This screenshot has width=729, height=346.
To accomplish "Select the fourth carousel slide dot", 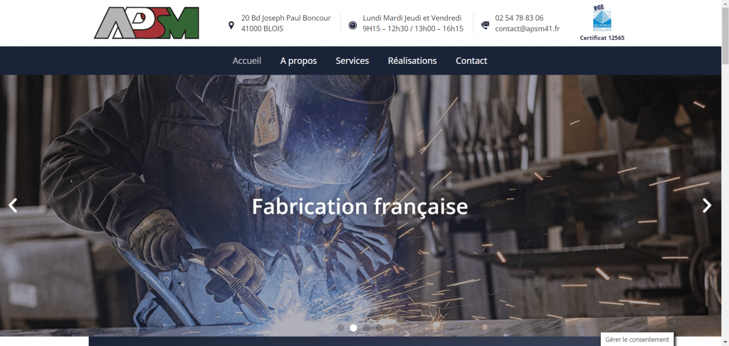I will (x=379, y=328).
